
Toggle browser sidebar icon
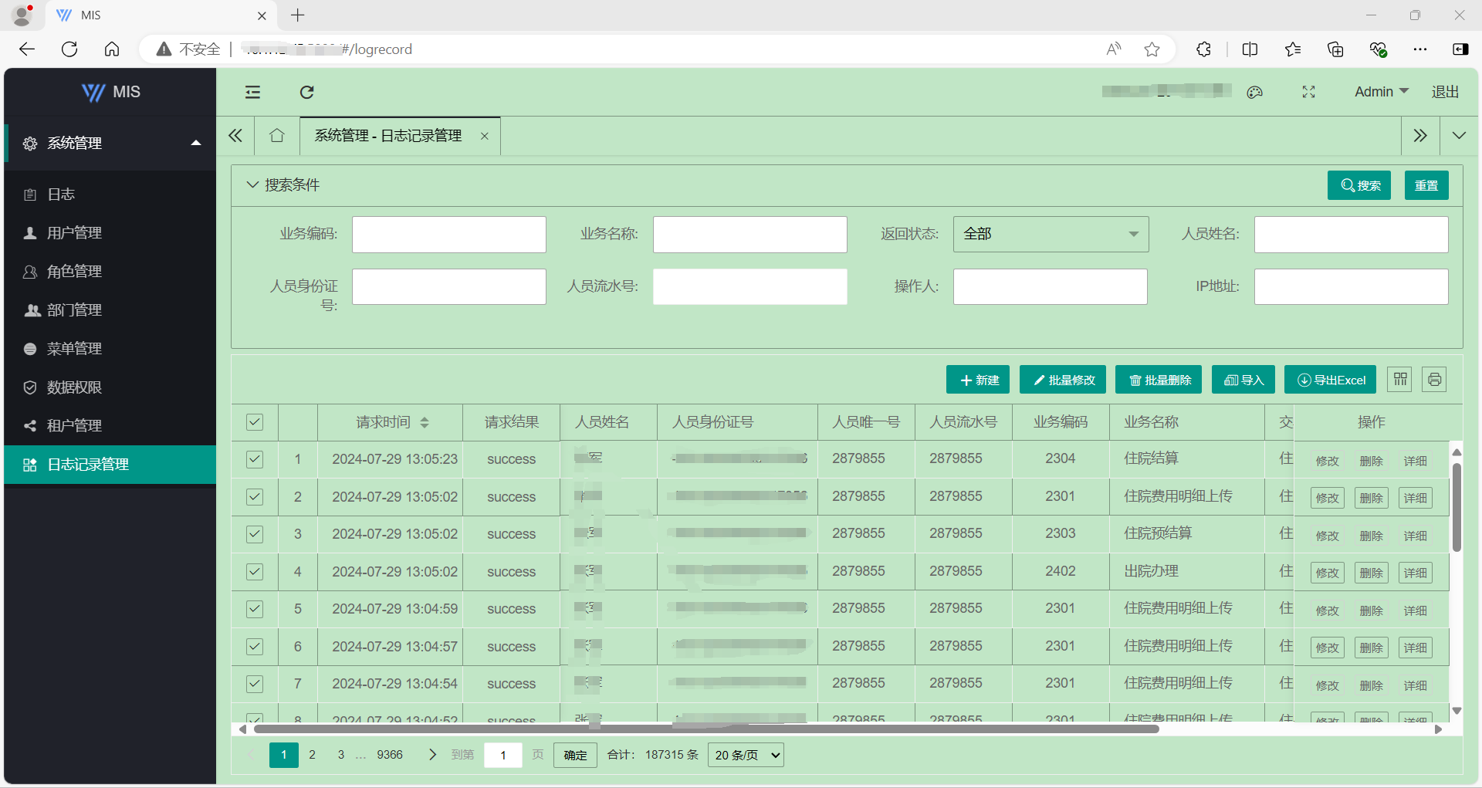click(x=1460, y=49)
